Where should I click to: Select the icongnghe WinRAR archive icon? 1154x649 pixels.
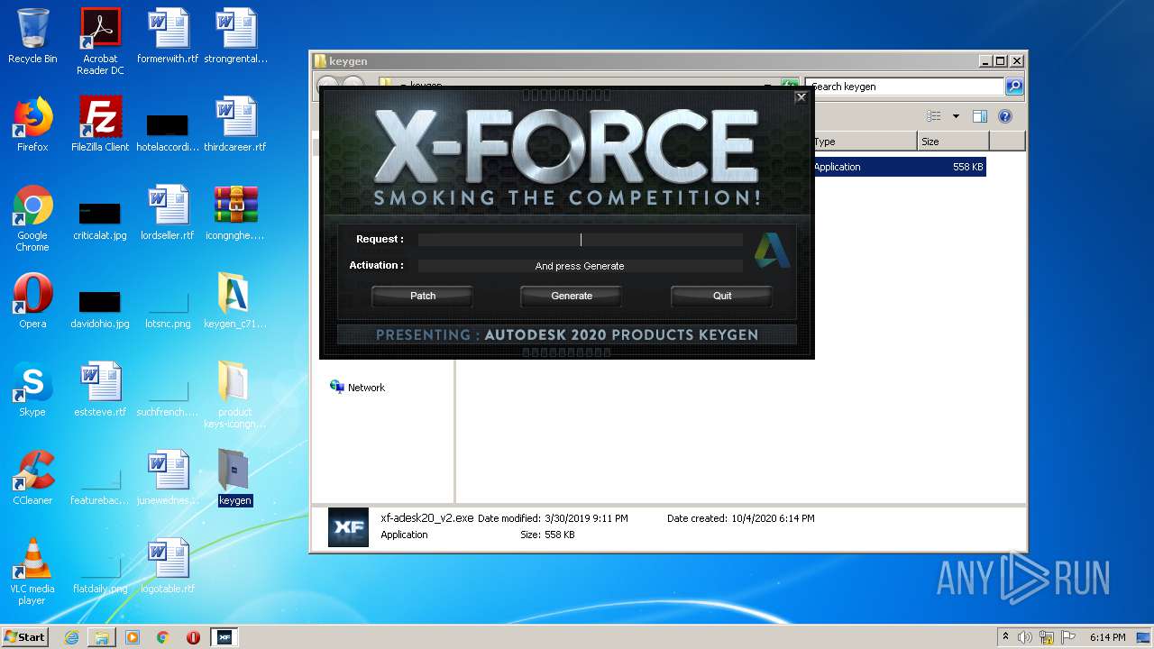235,213
